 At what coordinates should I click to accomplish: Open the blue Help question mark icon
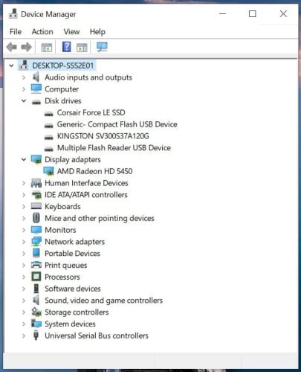point(67,47)
